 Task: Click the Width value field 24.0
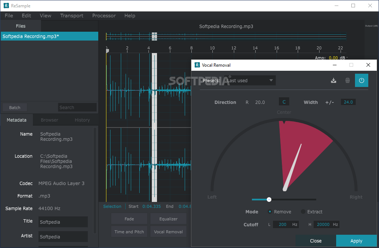pos(348,102)
